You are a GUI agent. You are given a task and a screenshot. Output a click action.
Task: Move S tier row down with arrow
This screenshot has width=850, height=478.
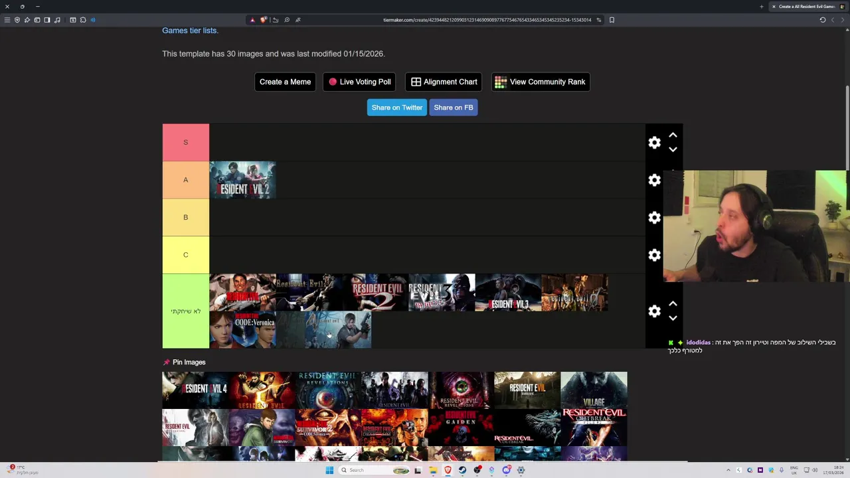coord(673,149)
